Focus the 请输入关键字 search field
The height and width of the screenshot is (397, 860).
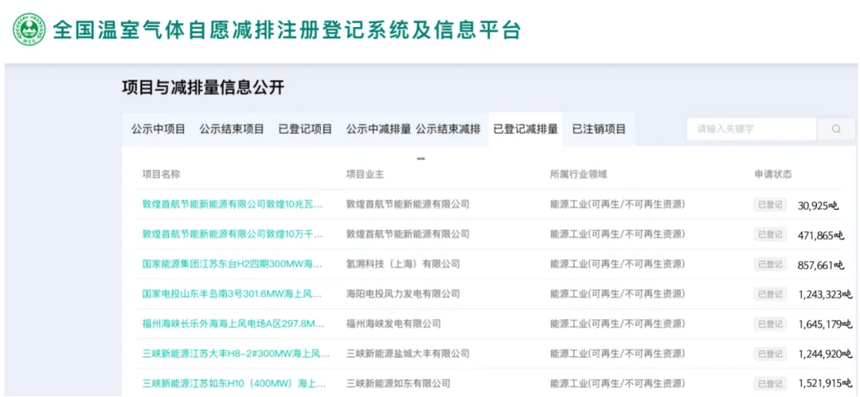coord(752,130)
